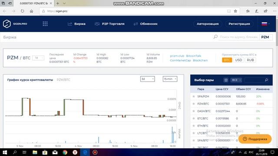Screen dimensions: 278x156
Task: Open the favorites hub icon
Action: [x=248, y=11]
